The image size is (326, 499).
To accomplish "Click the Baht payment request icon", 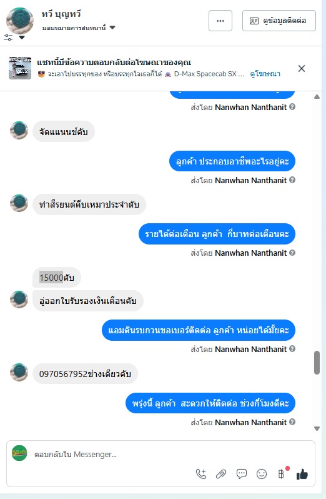I will (x=282, y=474).
